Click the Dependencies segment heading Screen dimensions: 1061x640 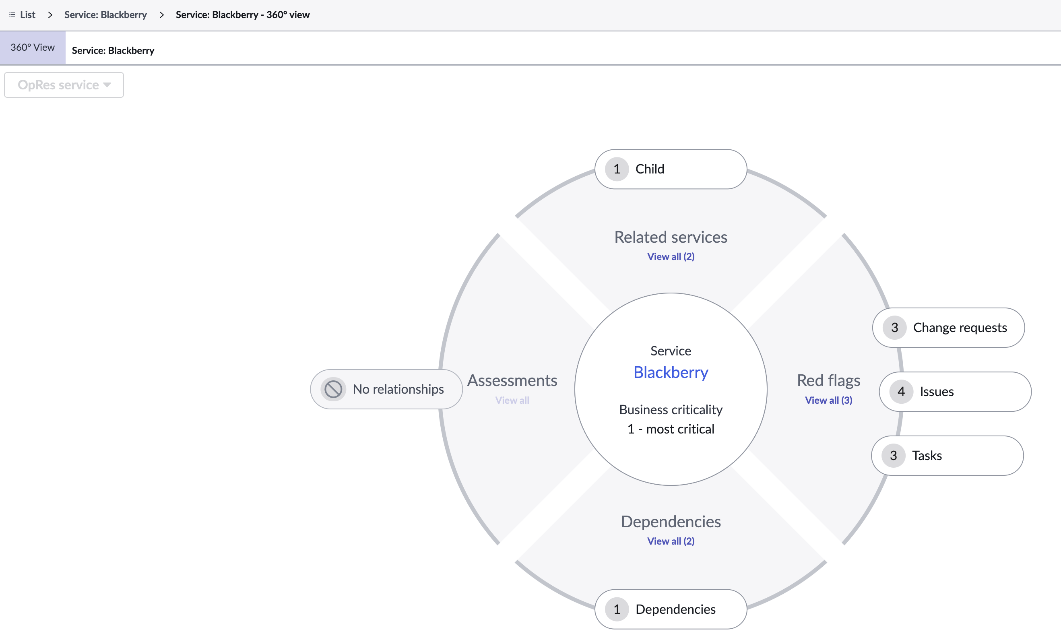(671, 522)
